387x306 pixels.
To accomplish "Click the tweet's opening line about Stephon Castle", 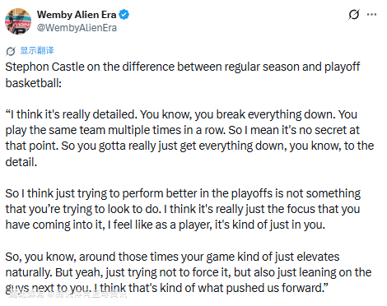I will point(183,67).
